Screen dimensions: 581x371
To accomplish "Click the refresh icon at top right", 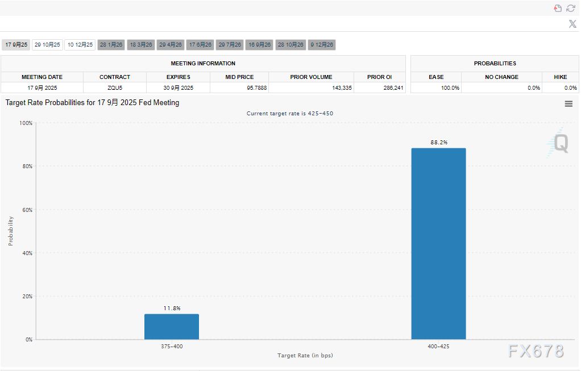I will click(x=571, y=8).
